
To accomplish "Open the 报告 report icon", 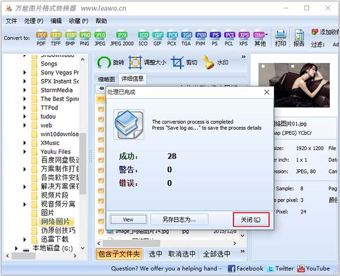I will [x=299, y=38].
